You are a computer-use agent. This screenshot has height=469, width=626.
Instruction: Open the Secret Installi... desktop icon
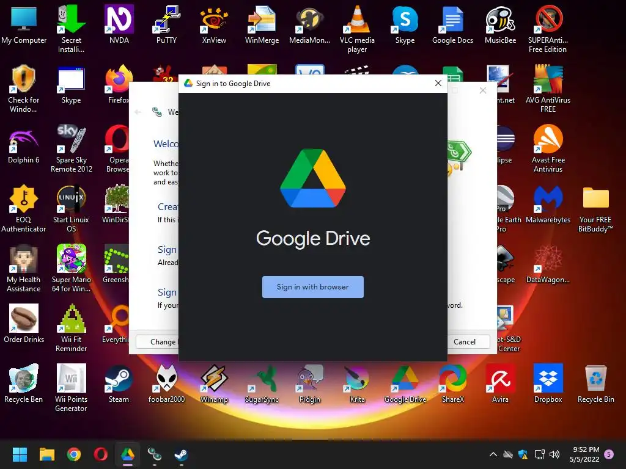(x=72, y=29)
